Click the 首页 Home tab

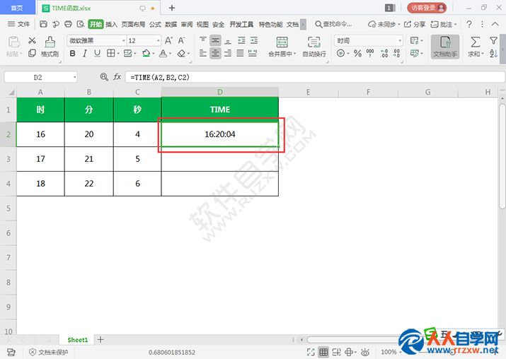pyautogui.click(x=17, y=8)
